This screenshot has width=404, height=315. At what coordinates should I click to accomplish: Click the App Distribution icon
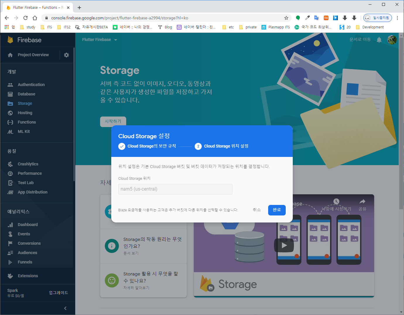pyautogui.click(x=10, y=192)
